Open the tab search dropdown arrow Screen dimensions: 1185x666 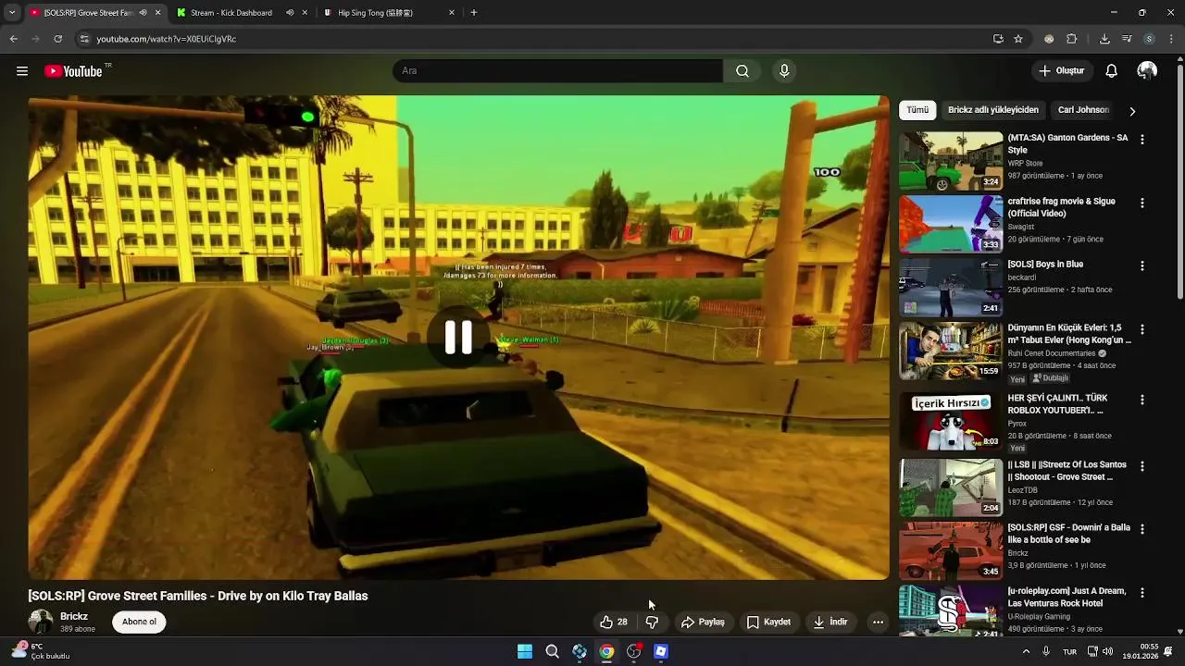pyautogui.click(x=11, y=13)
